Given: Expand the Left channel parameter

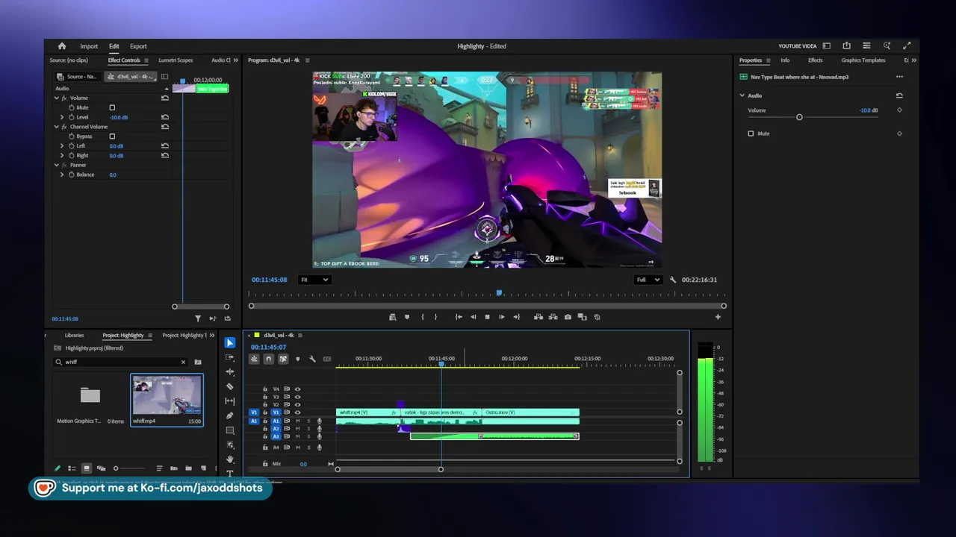Looking at the screenshot, I should [x=62, y=146].
